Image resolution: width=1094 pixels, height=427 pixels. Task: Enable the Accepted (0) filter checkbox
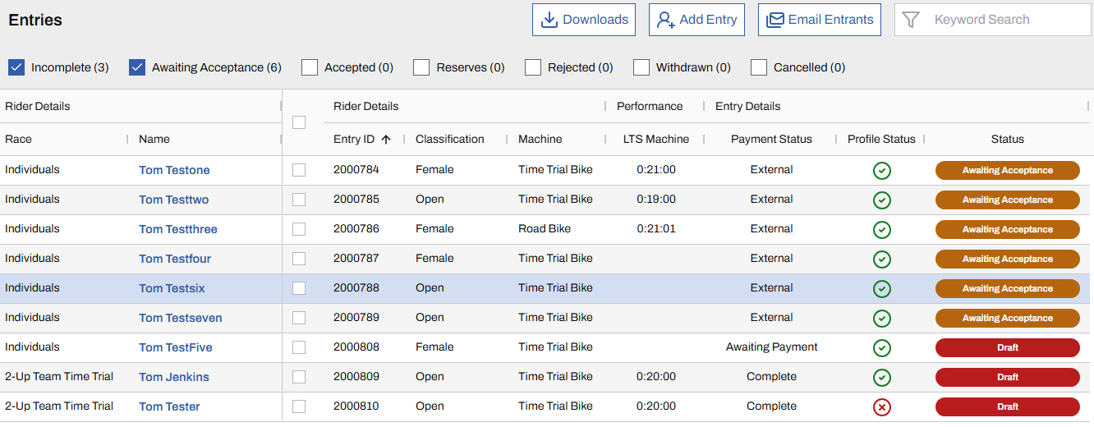pos(310,67)
